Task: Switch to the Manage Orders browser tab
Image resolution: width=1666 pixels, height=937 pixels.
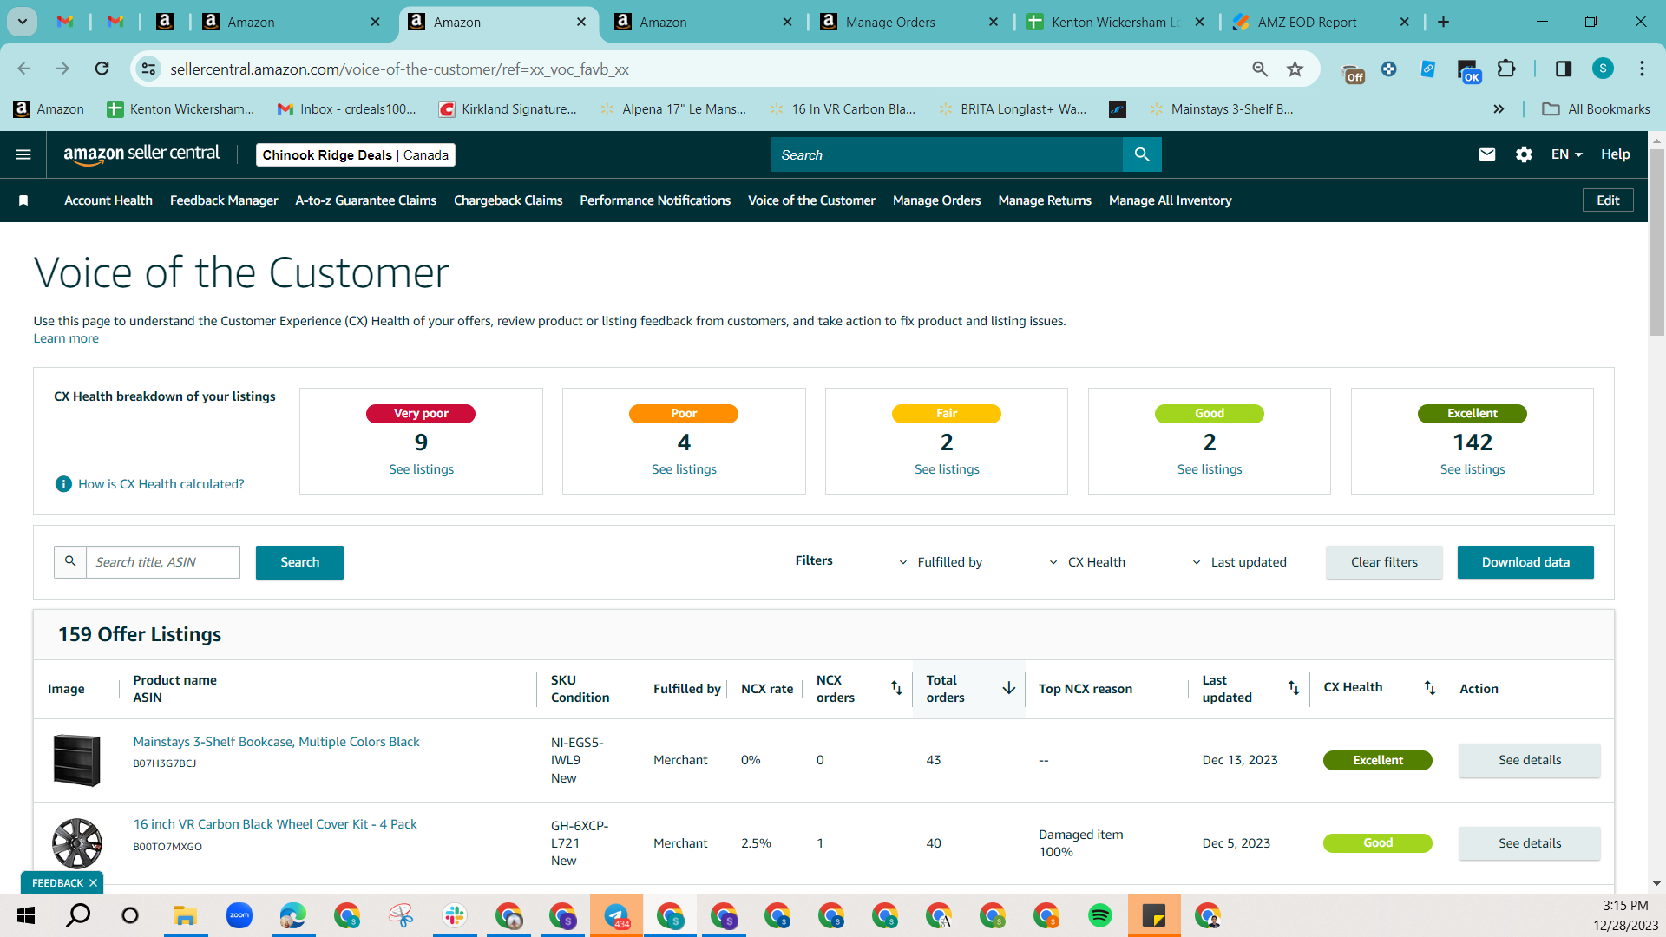Action: [x=907, y=22]
